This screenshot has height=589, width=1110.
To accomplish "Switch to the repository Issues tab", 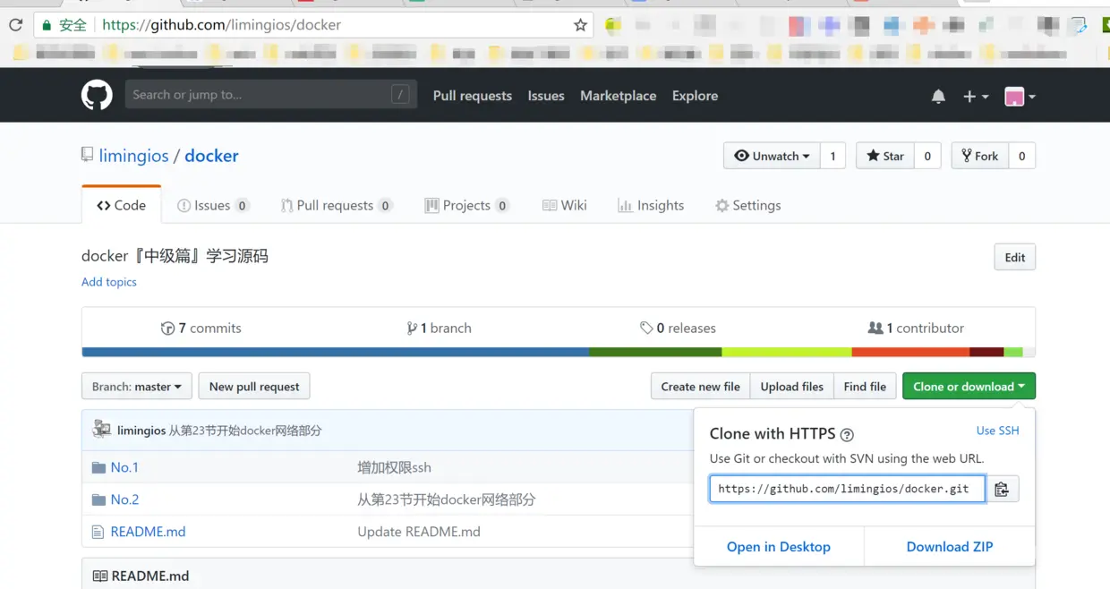I will click(x=213, y=205).
